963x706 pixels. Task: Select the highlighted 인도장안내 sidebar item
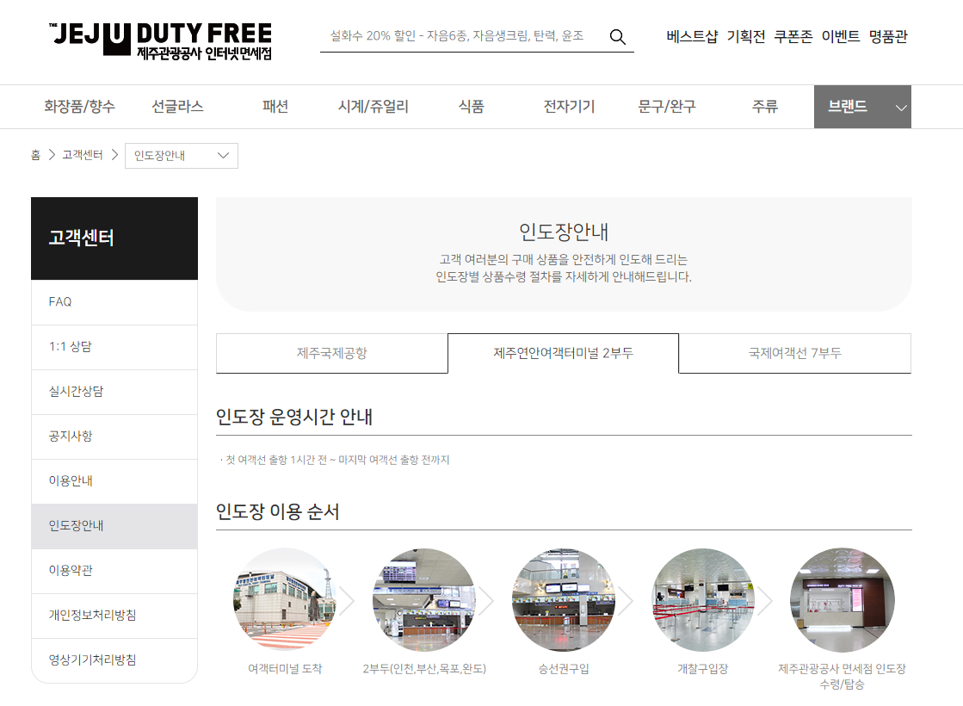coord(114,527)
